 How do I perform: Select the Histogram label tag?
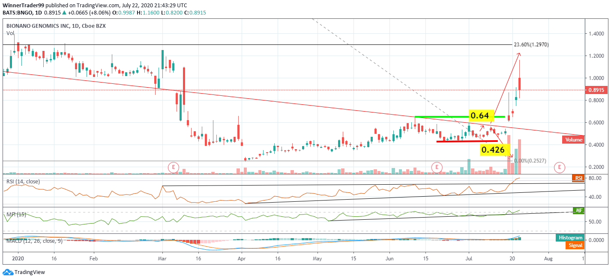pyautogui.click(x=571, y=238)
